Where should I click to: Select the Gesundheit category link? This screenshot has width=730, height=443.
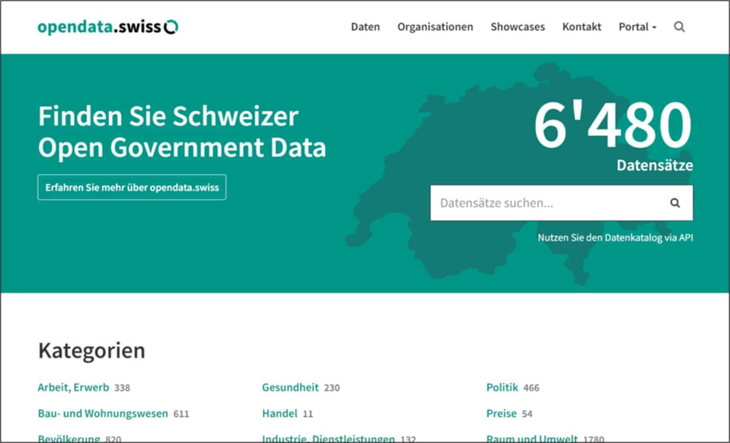pos(290,387)
